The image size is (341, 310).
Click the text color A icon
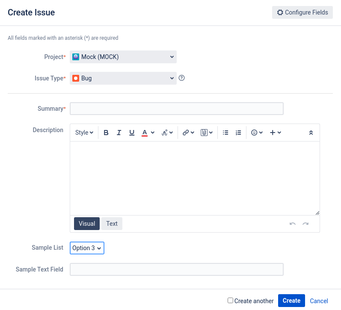pyautogui.click(x=145, y=133)
